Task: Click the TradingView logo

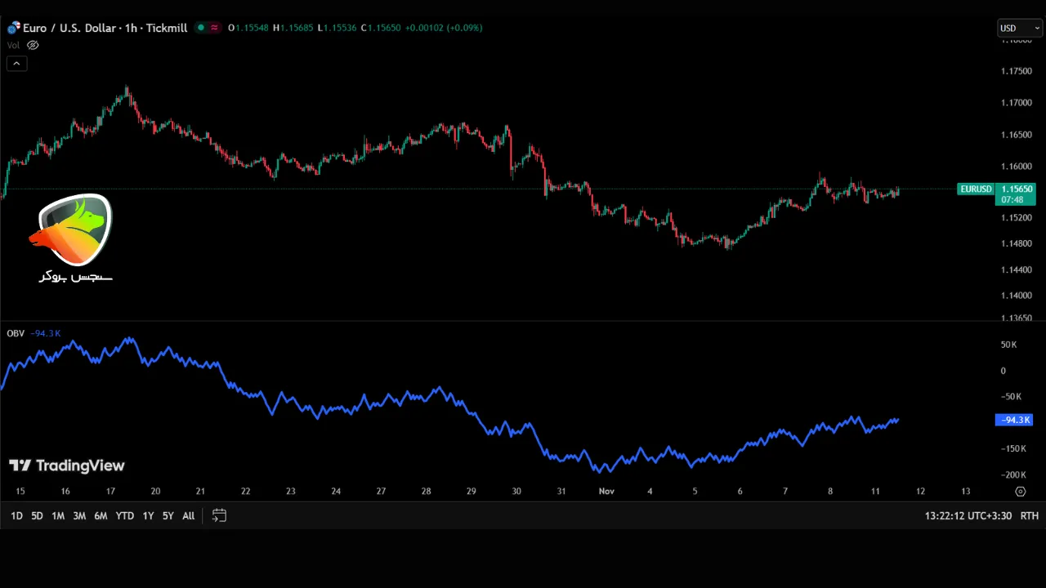Action: pos(67,465)
